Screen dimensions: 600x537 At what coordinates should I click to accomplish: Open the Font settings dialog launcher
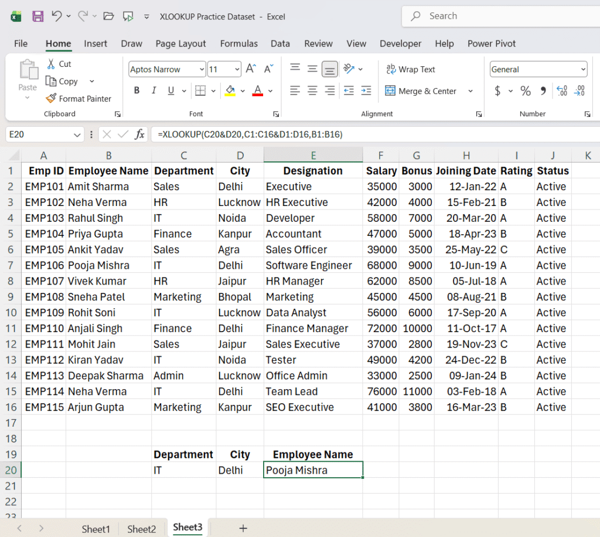[276, 114]
